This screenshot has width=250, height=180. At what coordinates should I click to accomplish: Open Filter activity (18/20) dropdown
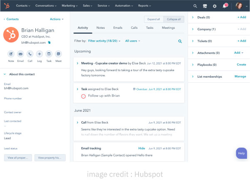[104, 41]
